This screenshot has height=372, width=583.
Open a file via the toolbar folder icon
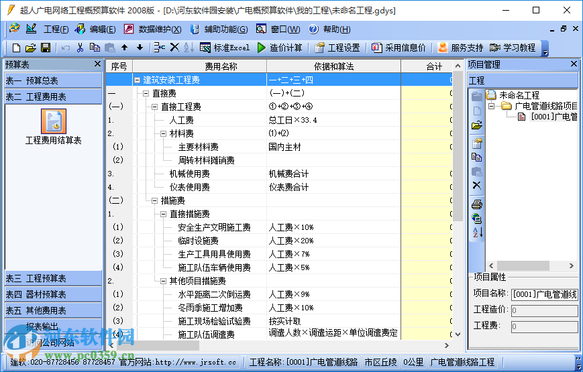[30, 48]
